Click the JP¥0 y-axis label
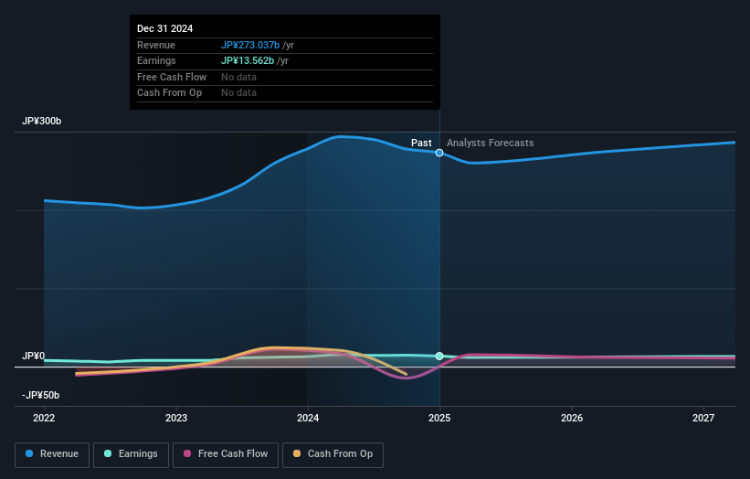 point(33,356)
